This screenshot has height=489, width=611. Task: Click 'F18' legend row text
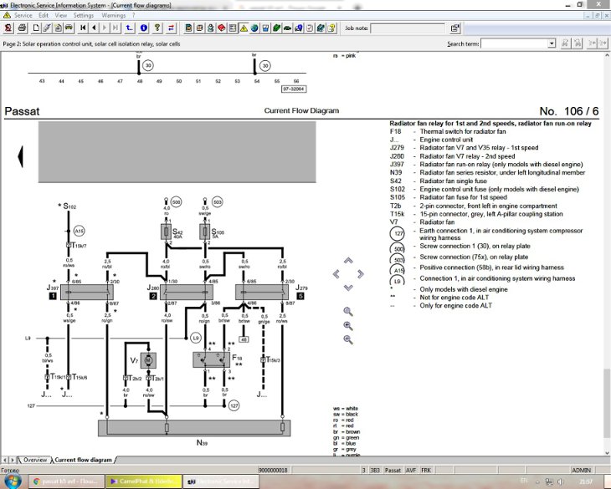(x=448, y=131)
